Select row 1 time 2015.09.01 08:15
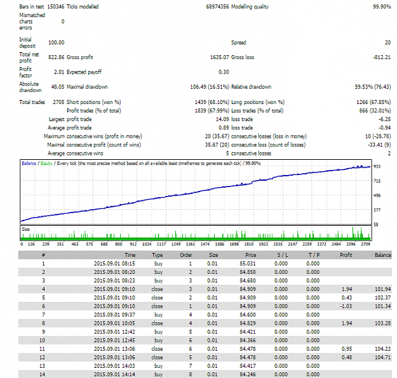The width and height of the screenshot is (397, 378). pyautogui.click(x=114, y=264)
